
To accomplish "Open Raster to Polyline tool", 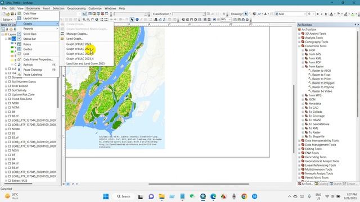I will [323, 88].
